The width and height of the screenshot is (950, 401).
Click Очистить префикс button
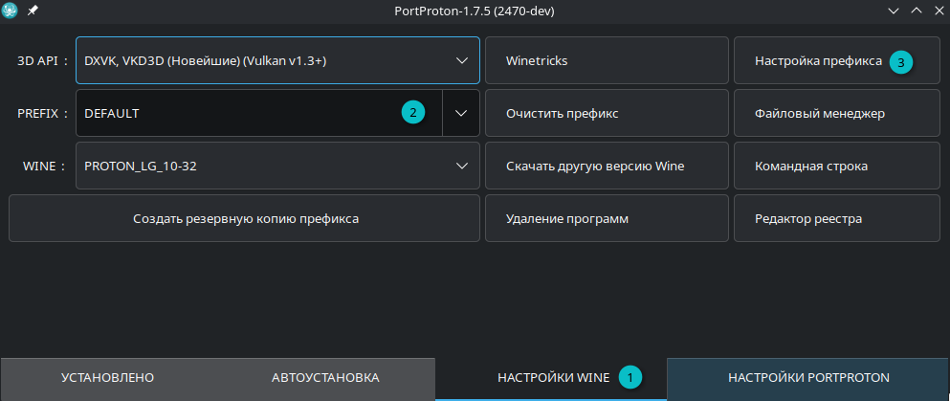pyautogui.click(x=607, y=113)
